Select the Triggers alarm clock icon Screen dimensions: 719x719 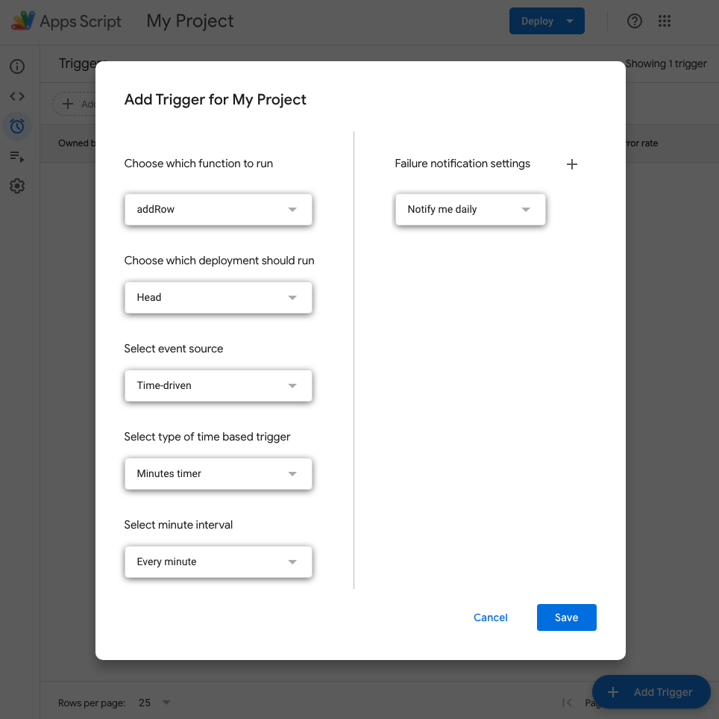click(17, 125)
